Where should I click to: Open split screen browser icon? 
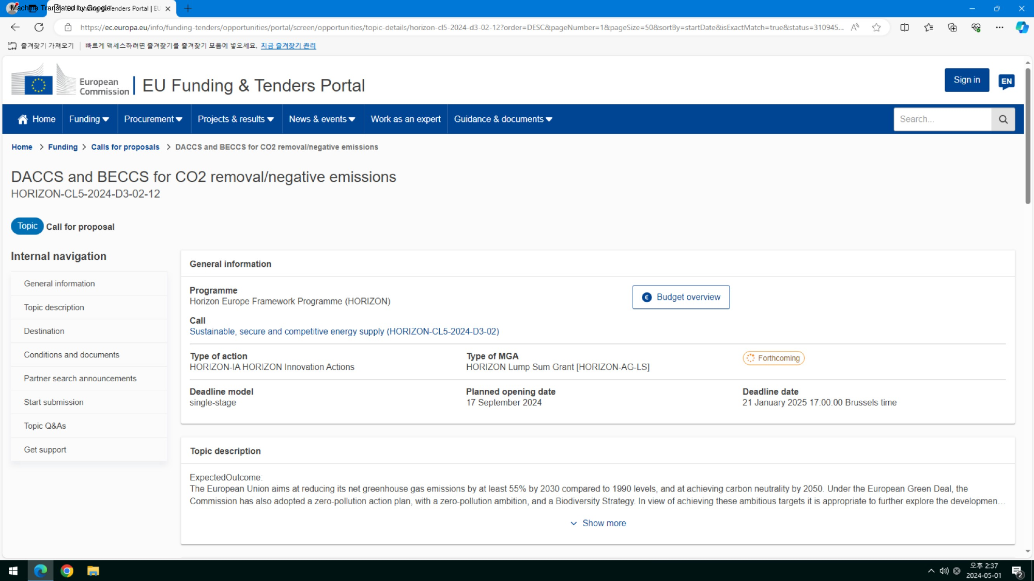click(x=904, y=27)
